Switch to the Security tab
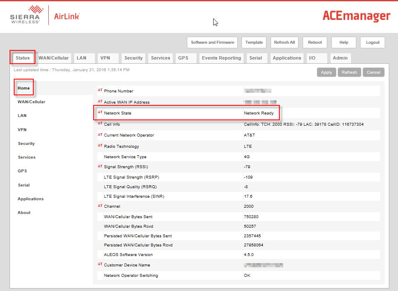The height and width of the screenshot is (291, 398). [x=133, y=58]
